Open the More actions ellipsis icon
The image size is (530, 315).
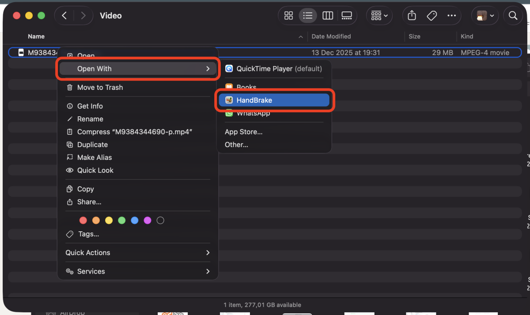451,15
